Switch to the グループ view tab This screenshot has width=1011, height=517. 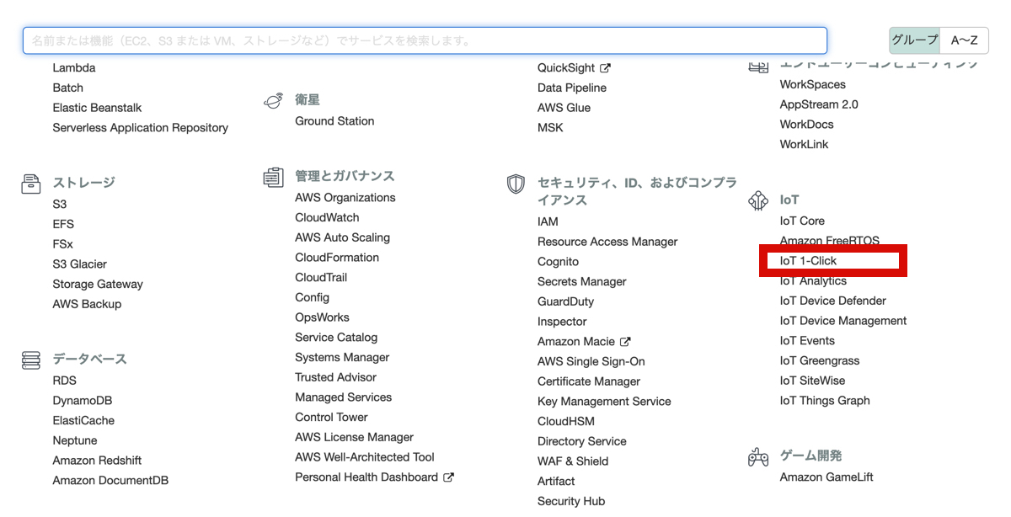tap(914, 40)
